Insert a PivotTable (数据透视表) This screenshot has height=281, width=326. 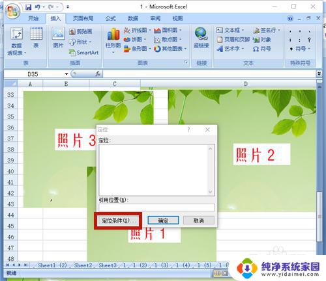(x=17, y=41)
